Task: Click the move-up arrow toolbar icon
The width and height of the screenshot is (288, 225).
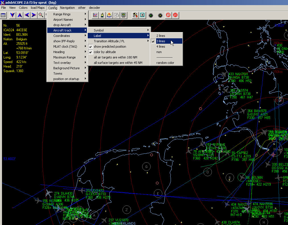Action: [x=20, y=15]
